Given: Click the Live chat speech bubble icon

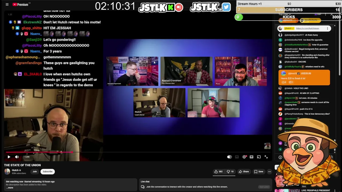Looking at the screenshot, I should coord(143,187).
